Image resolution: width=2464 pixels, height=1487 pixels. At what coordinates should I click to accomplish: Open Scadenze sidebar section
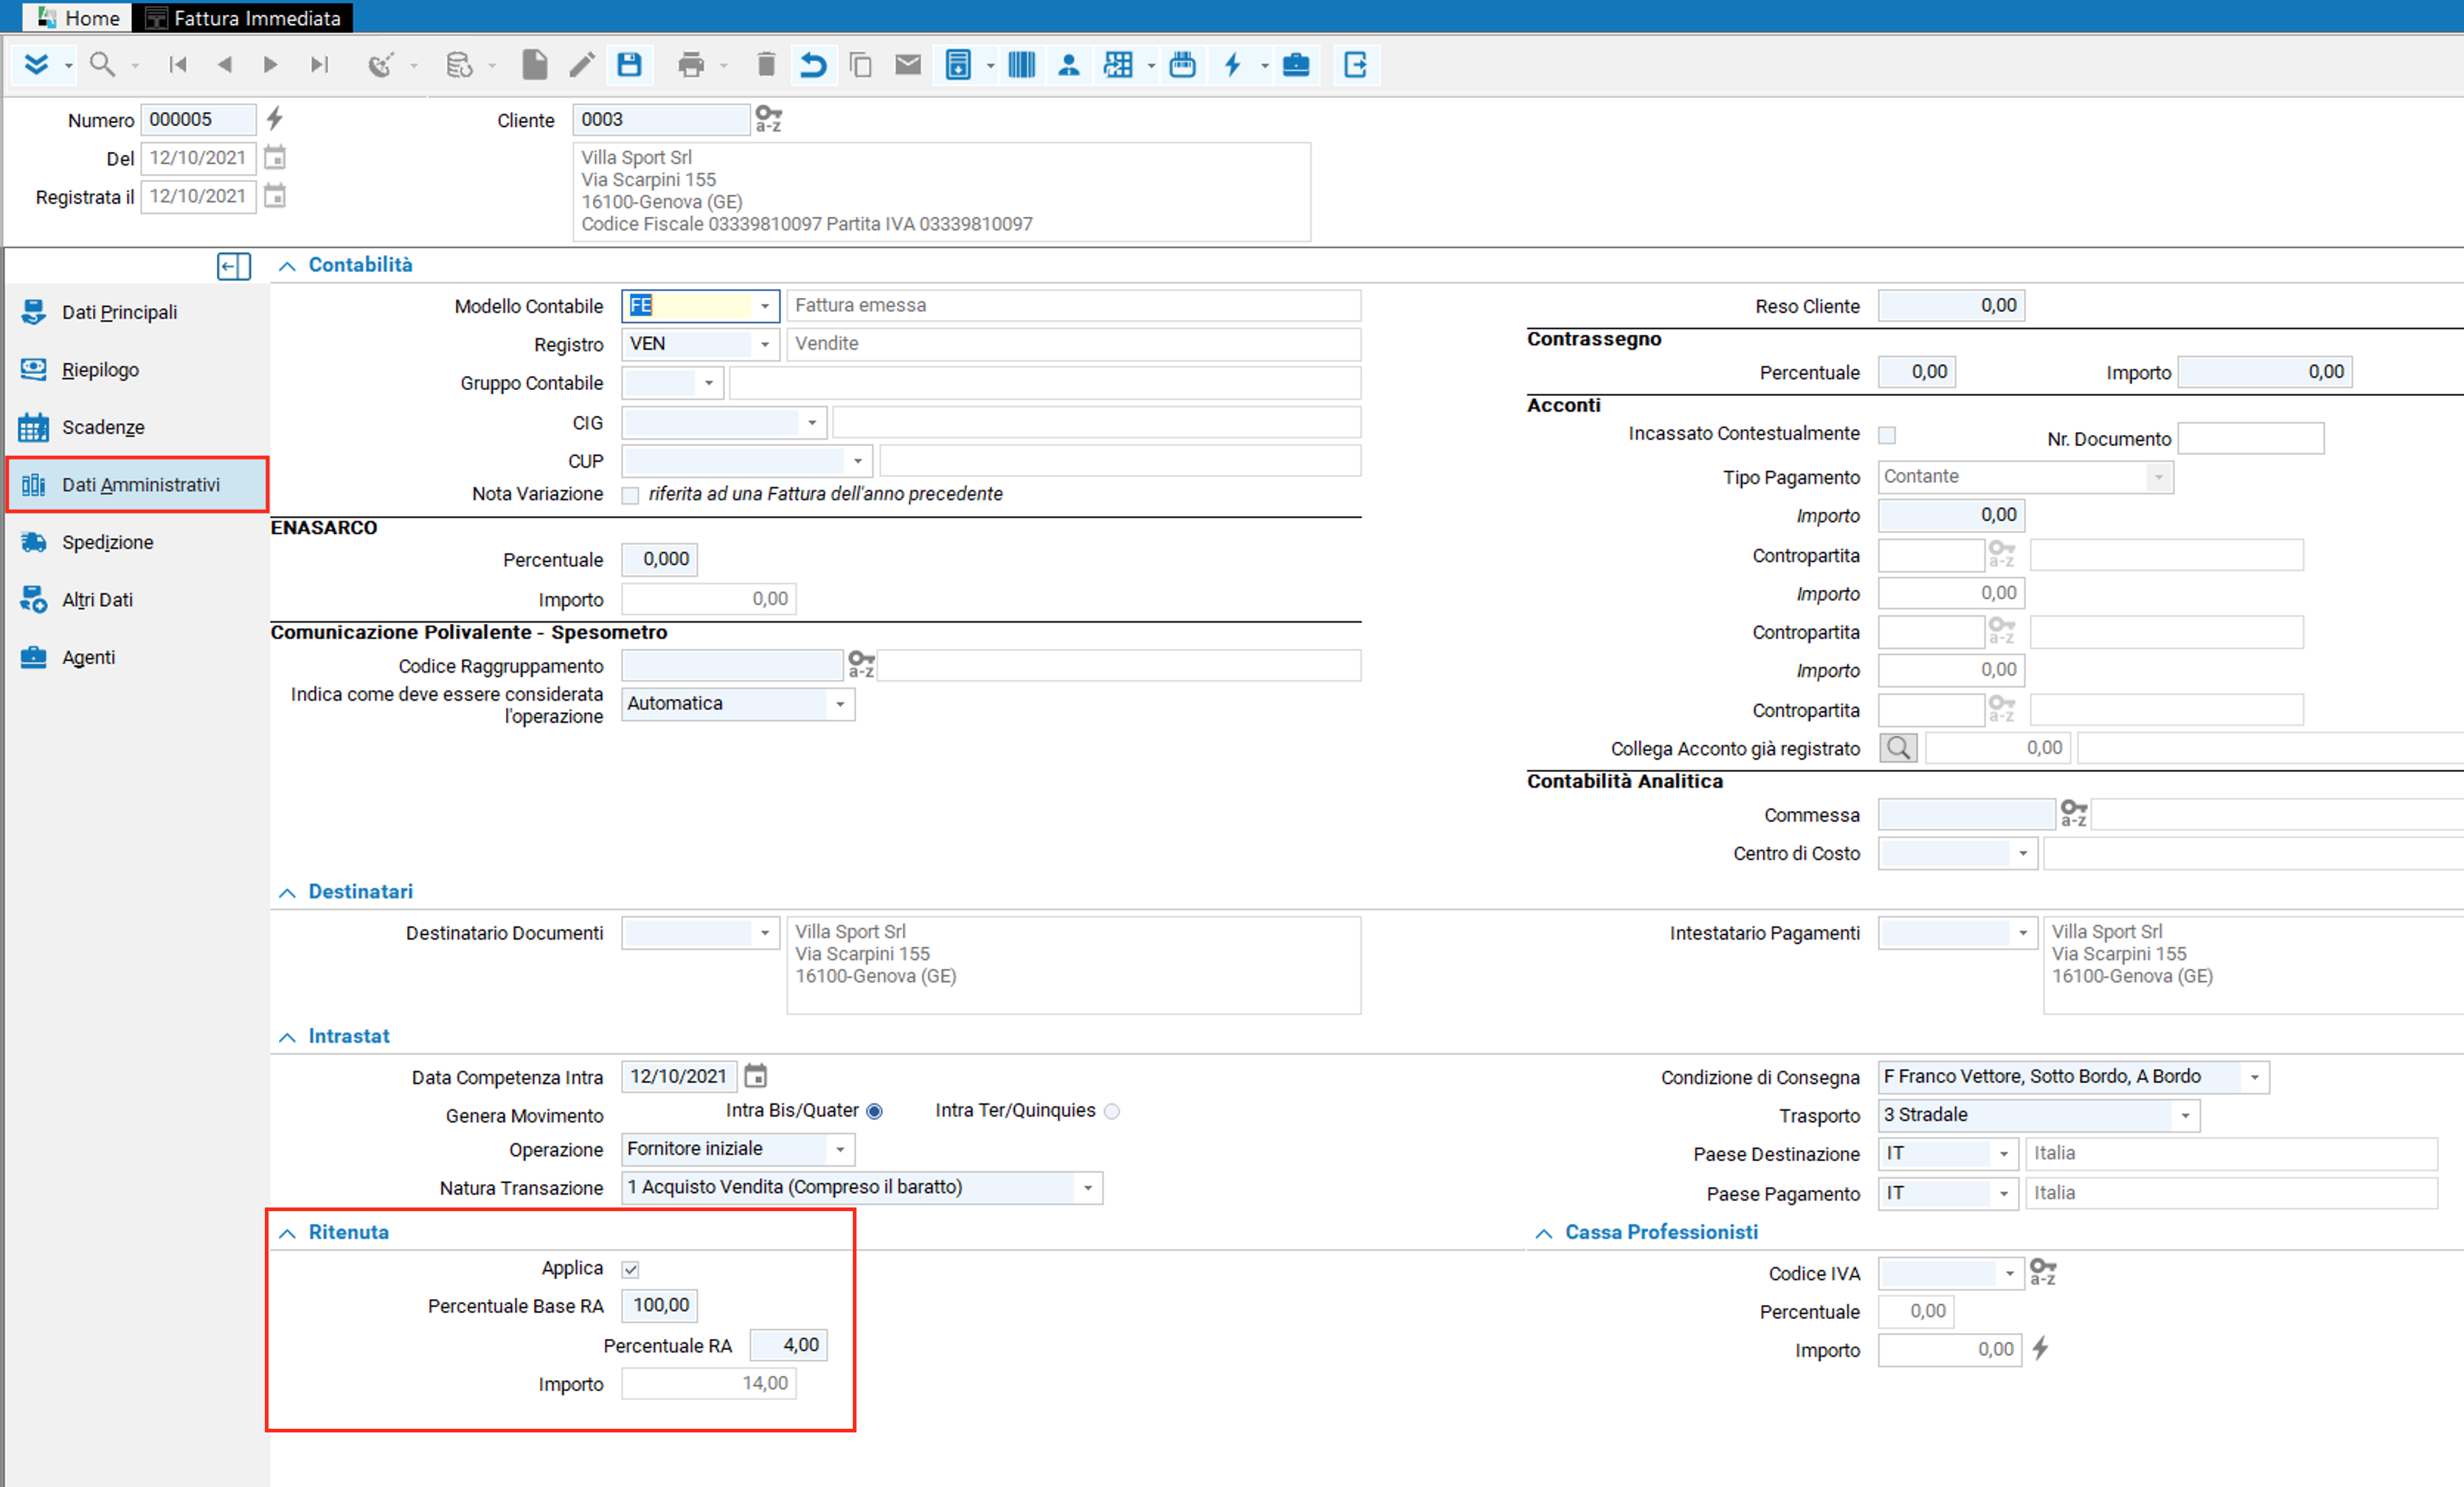[137, 427]
